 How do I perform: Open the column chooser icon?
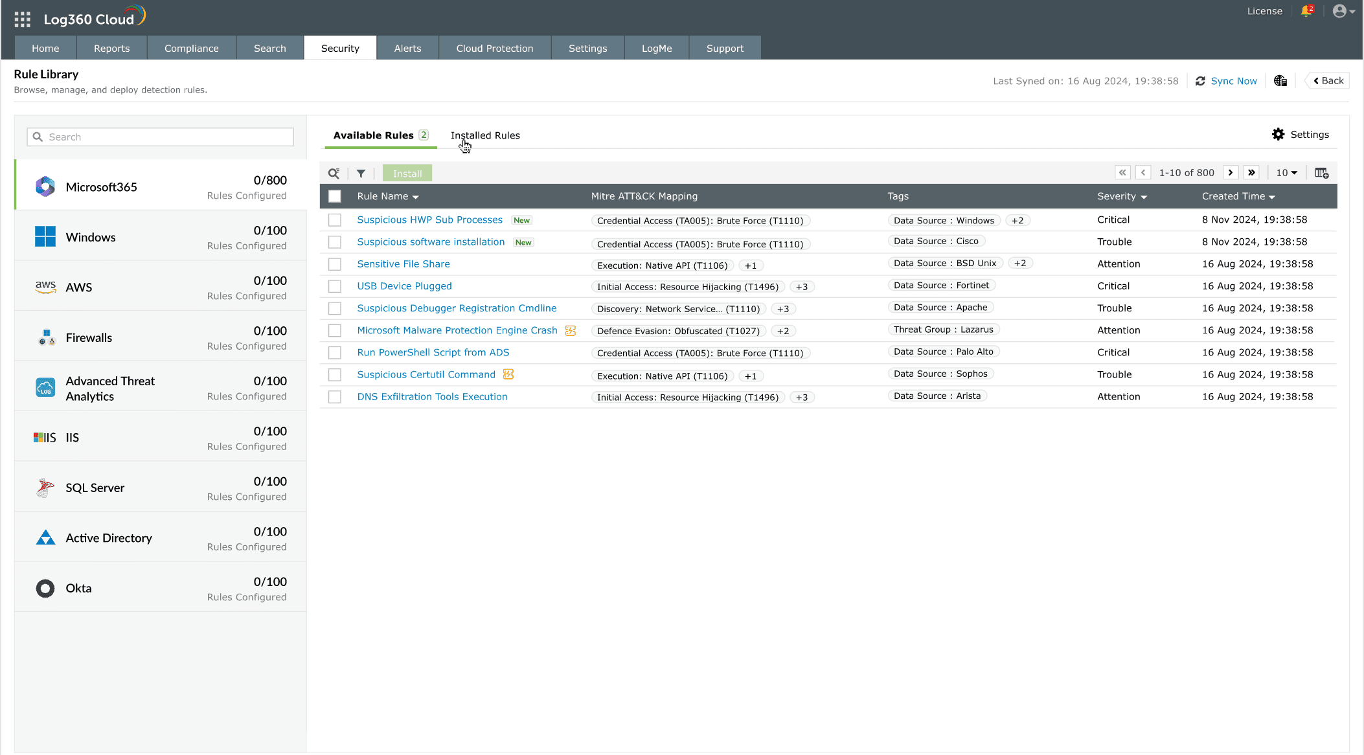click(x=1321, y=173)
